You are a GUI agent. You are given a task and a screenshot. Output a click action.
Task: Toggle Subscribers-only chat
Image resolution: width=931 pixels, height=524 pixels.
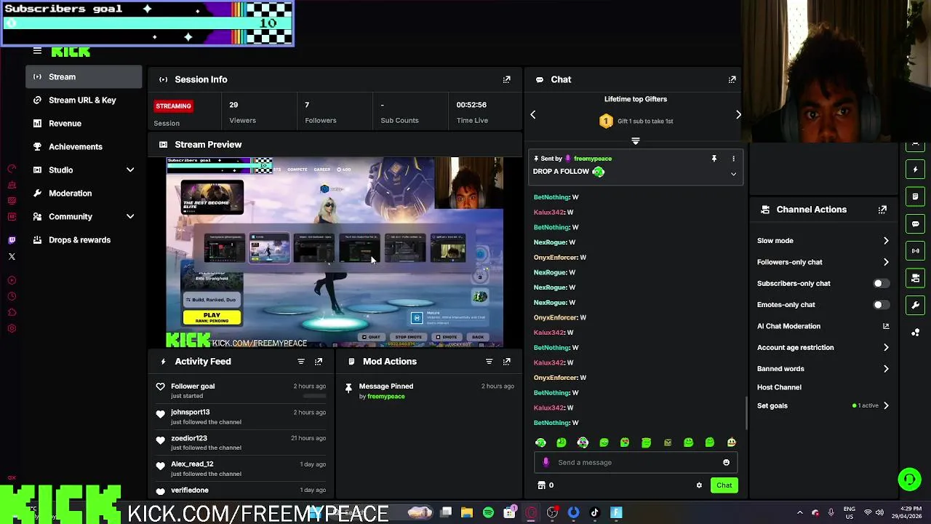880,283
